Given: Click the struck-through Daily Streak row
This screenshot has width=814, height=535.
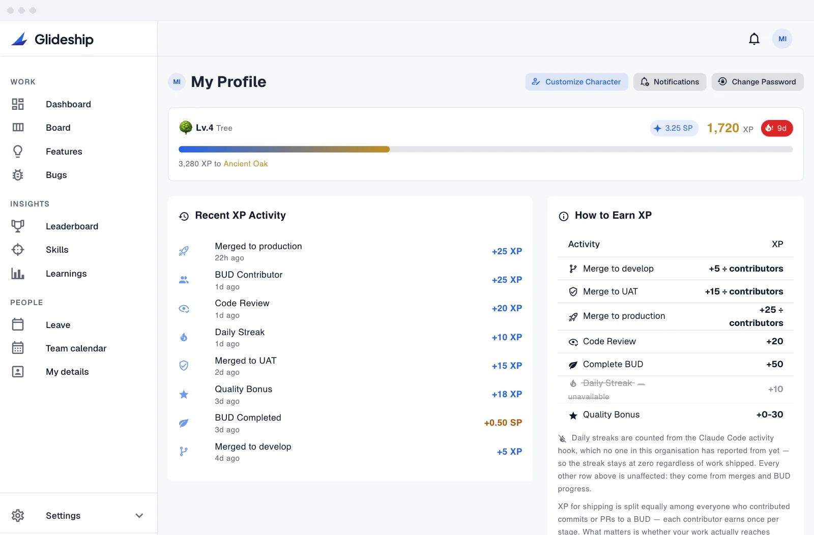Looking at the screenshot, I should coord(676,390).
